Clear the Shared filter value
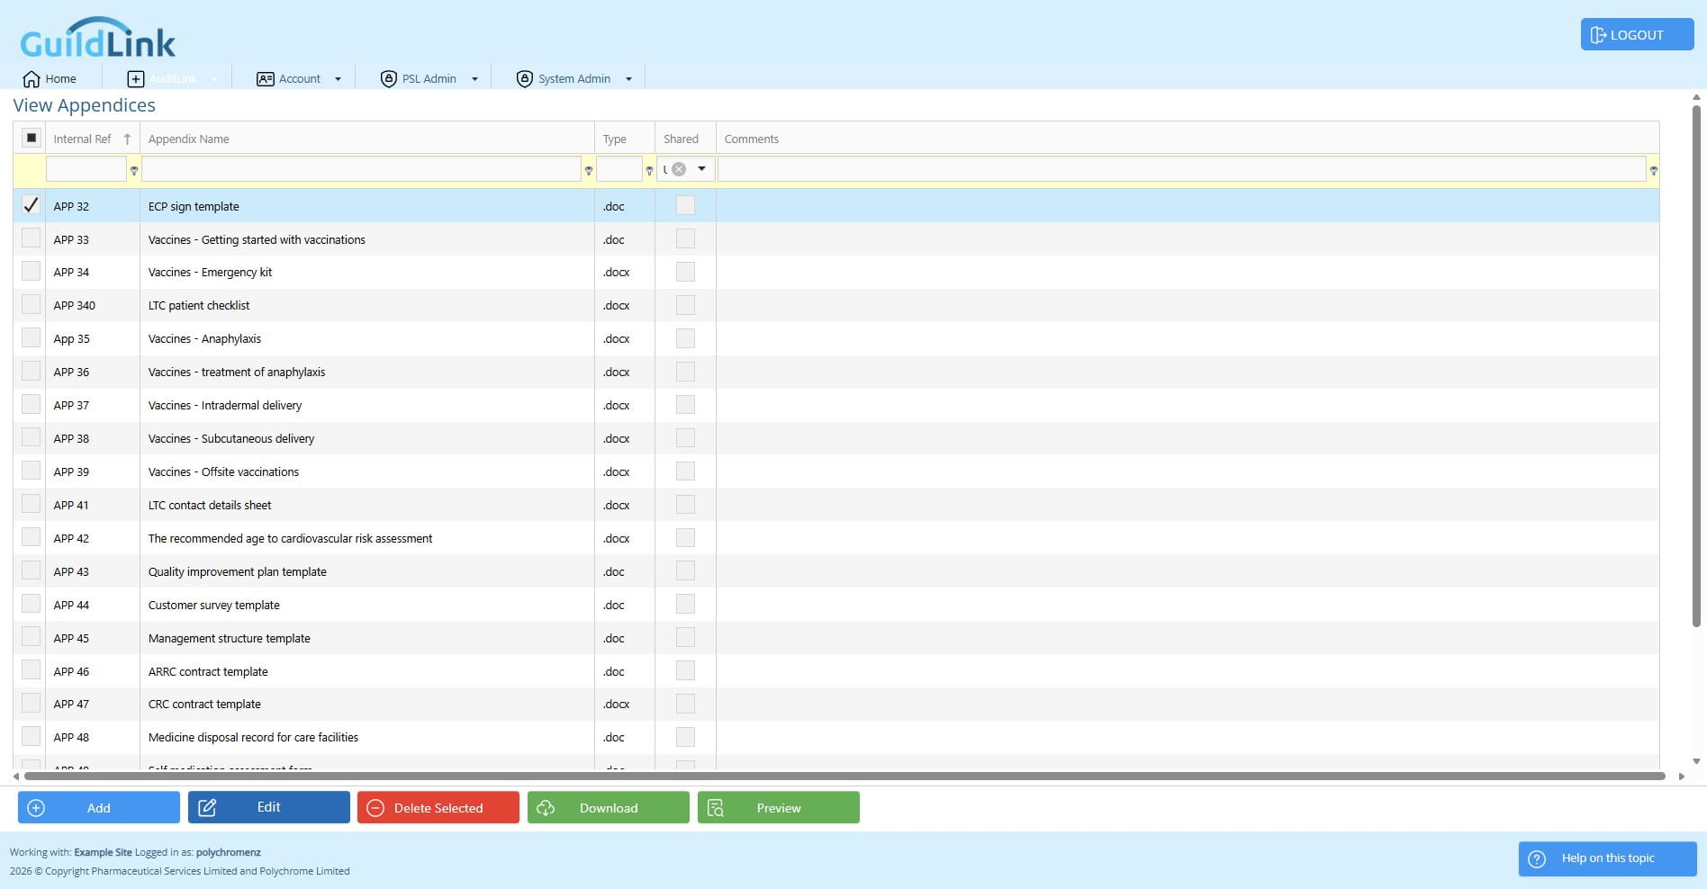 pos(679,169)
